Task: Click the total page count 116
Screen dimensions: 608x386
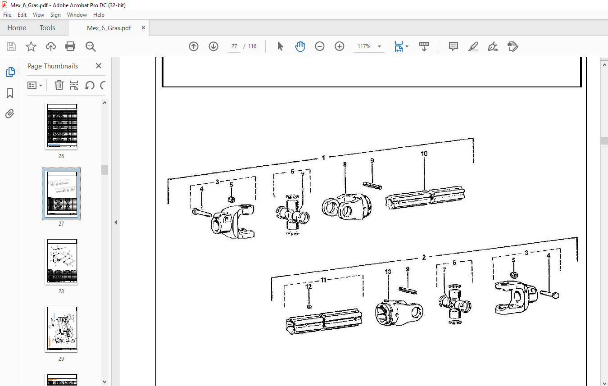Action: [252, 46]
